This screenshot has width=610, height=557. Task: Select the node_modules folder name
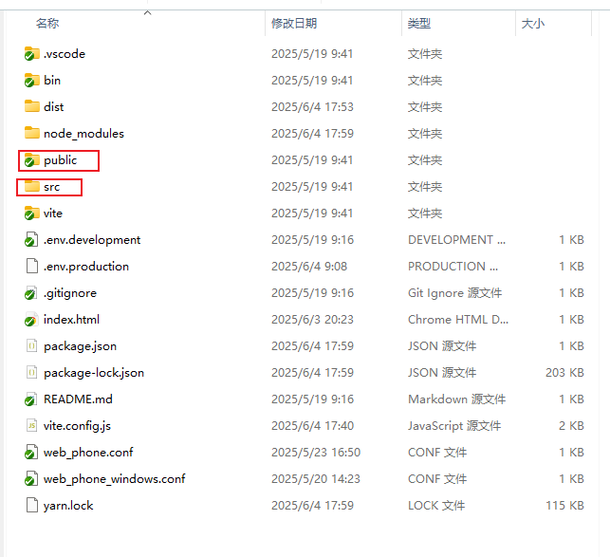(83, 134)
